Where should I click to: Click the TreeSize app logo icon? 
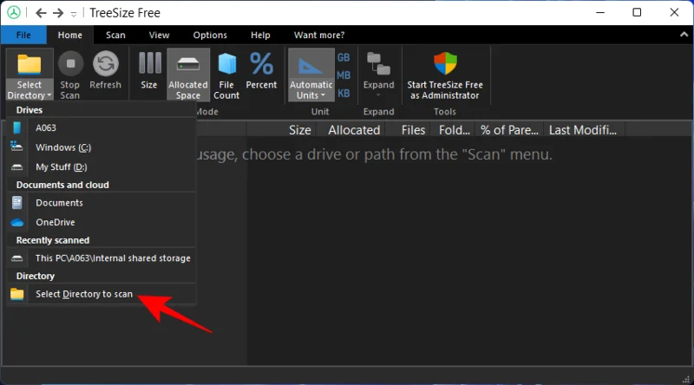click(x=14, y=12)
